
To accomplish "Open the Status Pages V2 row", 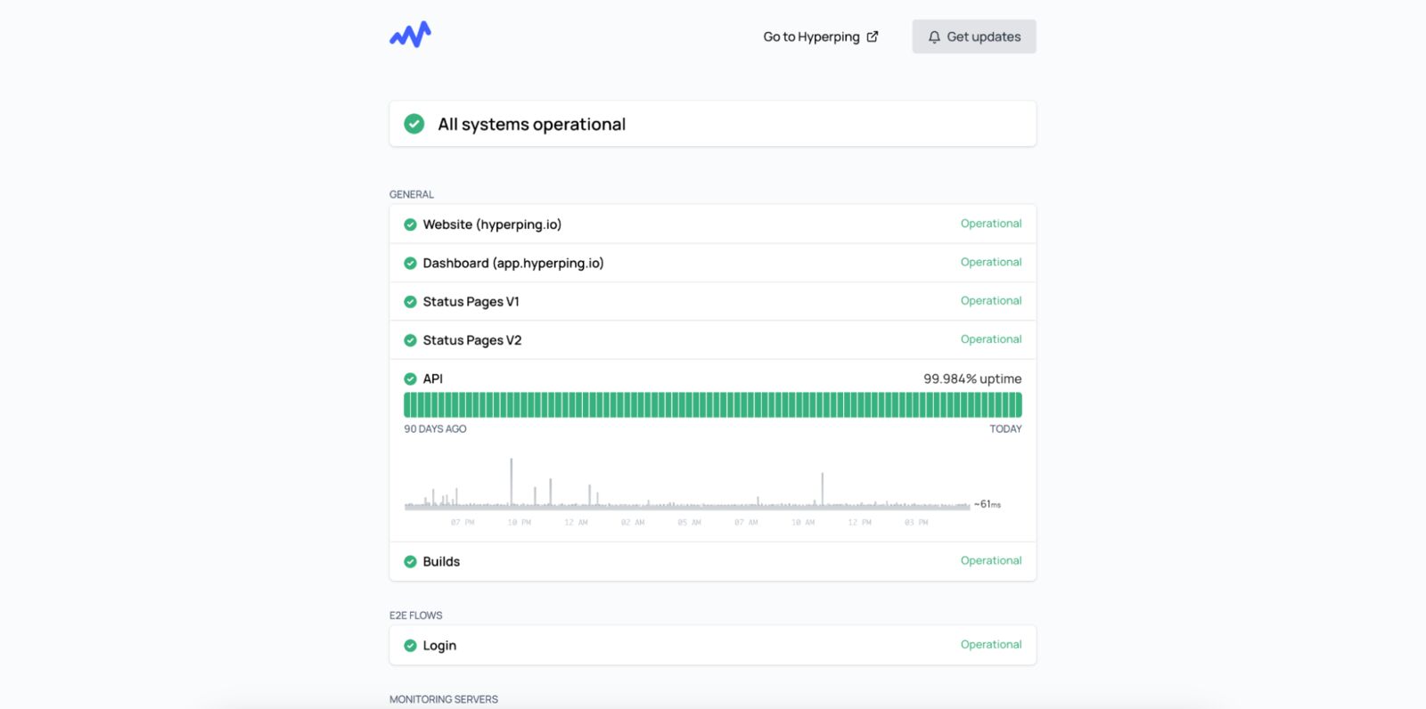I will 713,340.
